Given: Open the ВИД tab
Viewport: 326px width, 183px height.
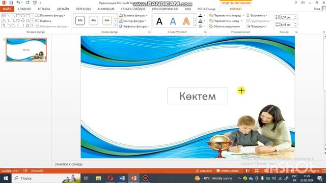Looking at the screenshot, I should tap(188, 9).
